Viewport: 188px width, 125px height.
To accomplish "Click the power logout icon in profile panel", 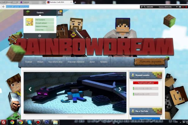I will click(40, 36).
